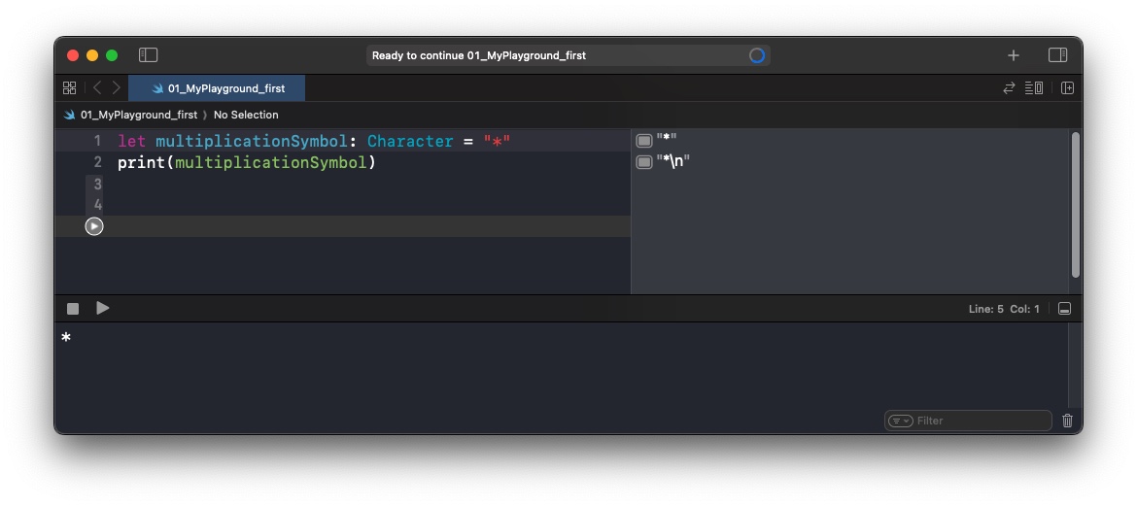
Task: Show inline result for "*" value
Action: [x=644, y=141]
